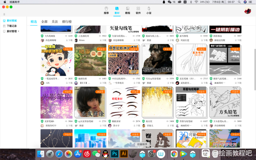Click the 30金币 price tag on 光影笔刷
The image size is (256, 160).
point(68,92)
